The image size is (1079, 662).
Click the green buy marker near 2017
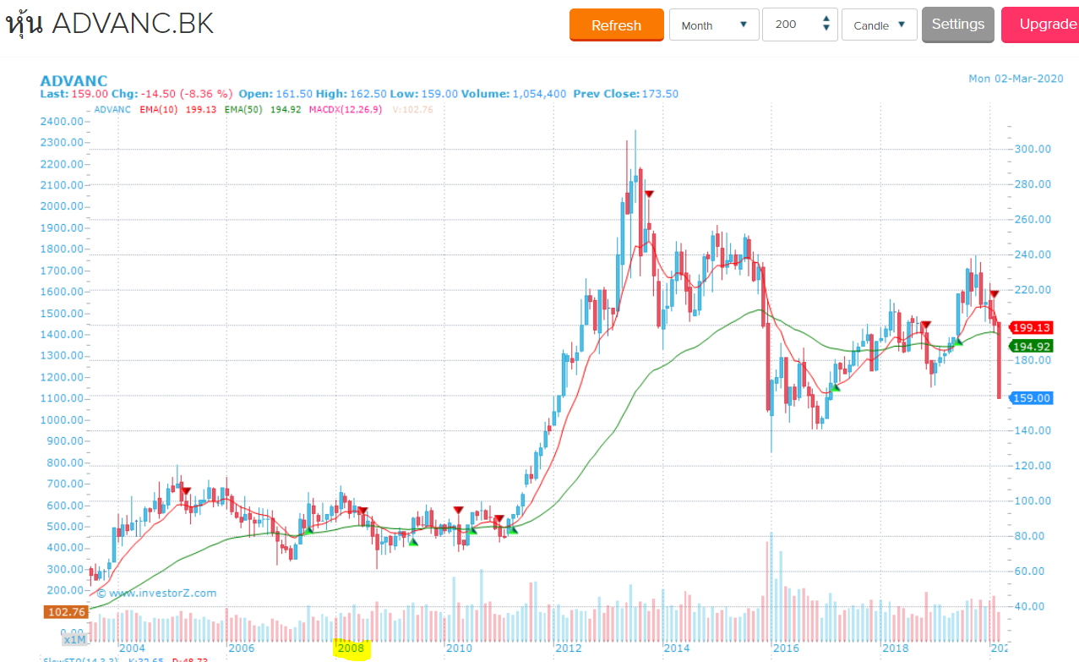point(836,387)
